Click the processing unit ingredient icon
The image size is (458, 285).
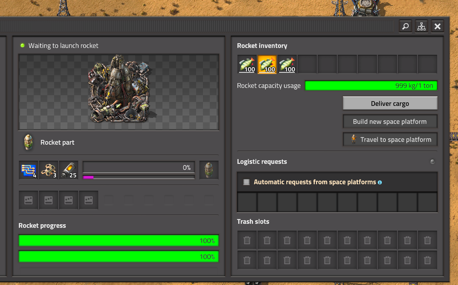click(x=28, y=170)
